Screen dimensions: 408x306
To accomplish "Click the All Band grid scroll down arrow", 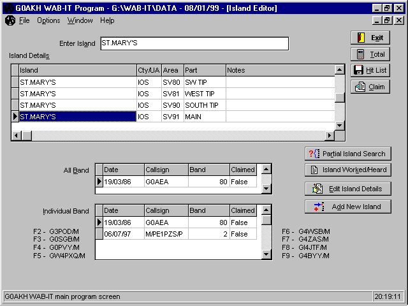I will (266, 189).
